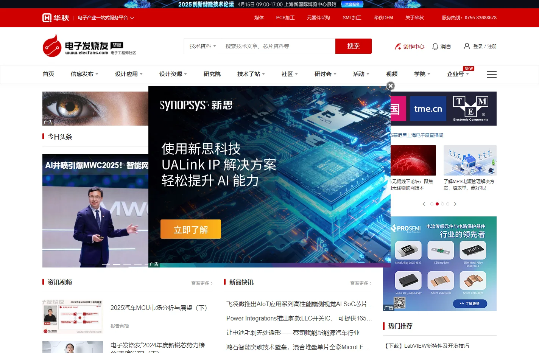539x353 pixels.
Task: Click 查看更多 beside 资讯视频
Action: click(202, 283)
